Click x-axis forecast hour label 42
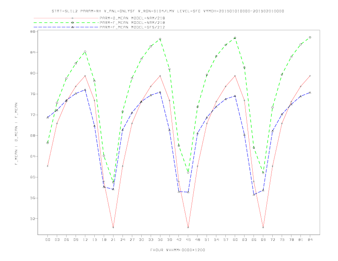Image resolution: width=338 pixels, height=261 pixels. tap(179, 240)
